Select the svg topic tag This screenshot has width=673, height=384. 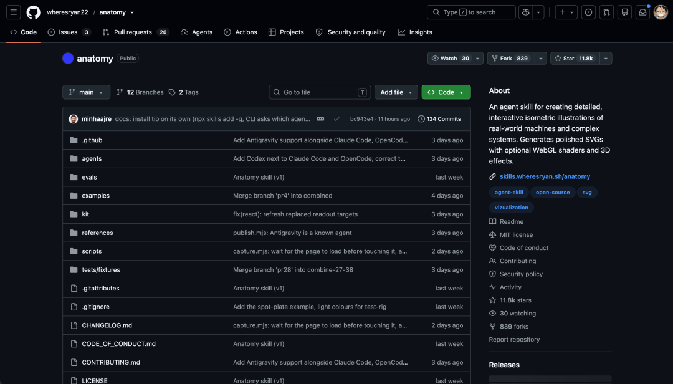(x=587, y=193)
